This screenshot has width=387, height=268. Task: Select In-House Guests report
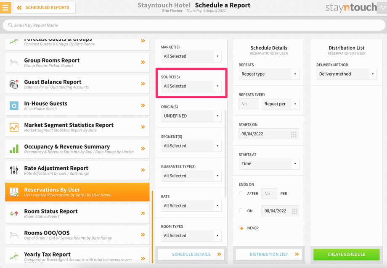77,106
